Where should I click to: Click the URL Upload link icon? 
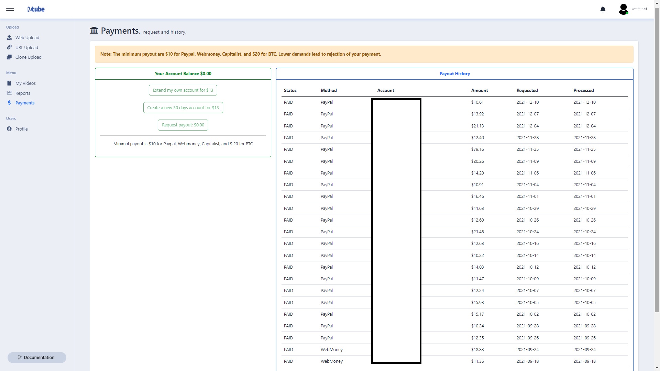pos(9,47)
